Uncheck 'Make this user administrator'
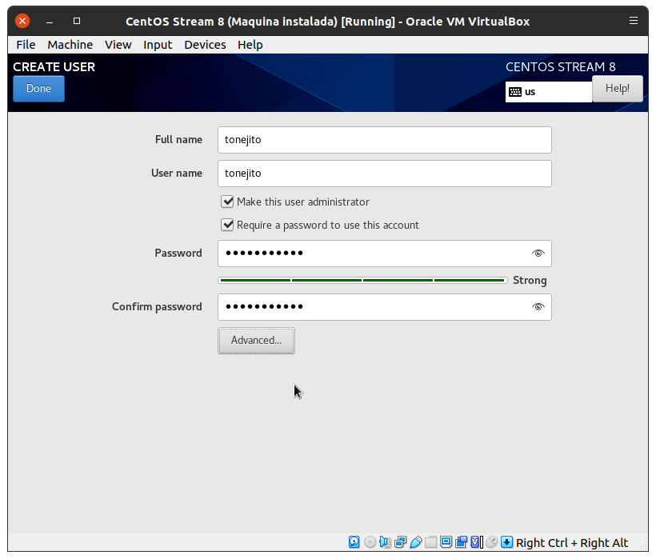 tap(228, 202)
